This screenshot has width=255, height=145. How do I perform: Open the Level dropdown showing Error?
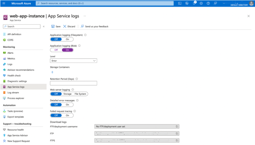click(x=73, y=60)
